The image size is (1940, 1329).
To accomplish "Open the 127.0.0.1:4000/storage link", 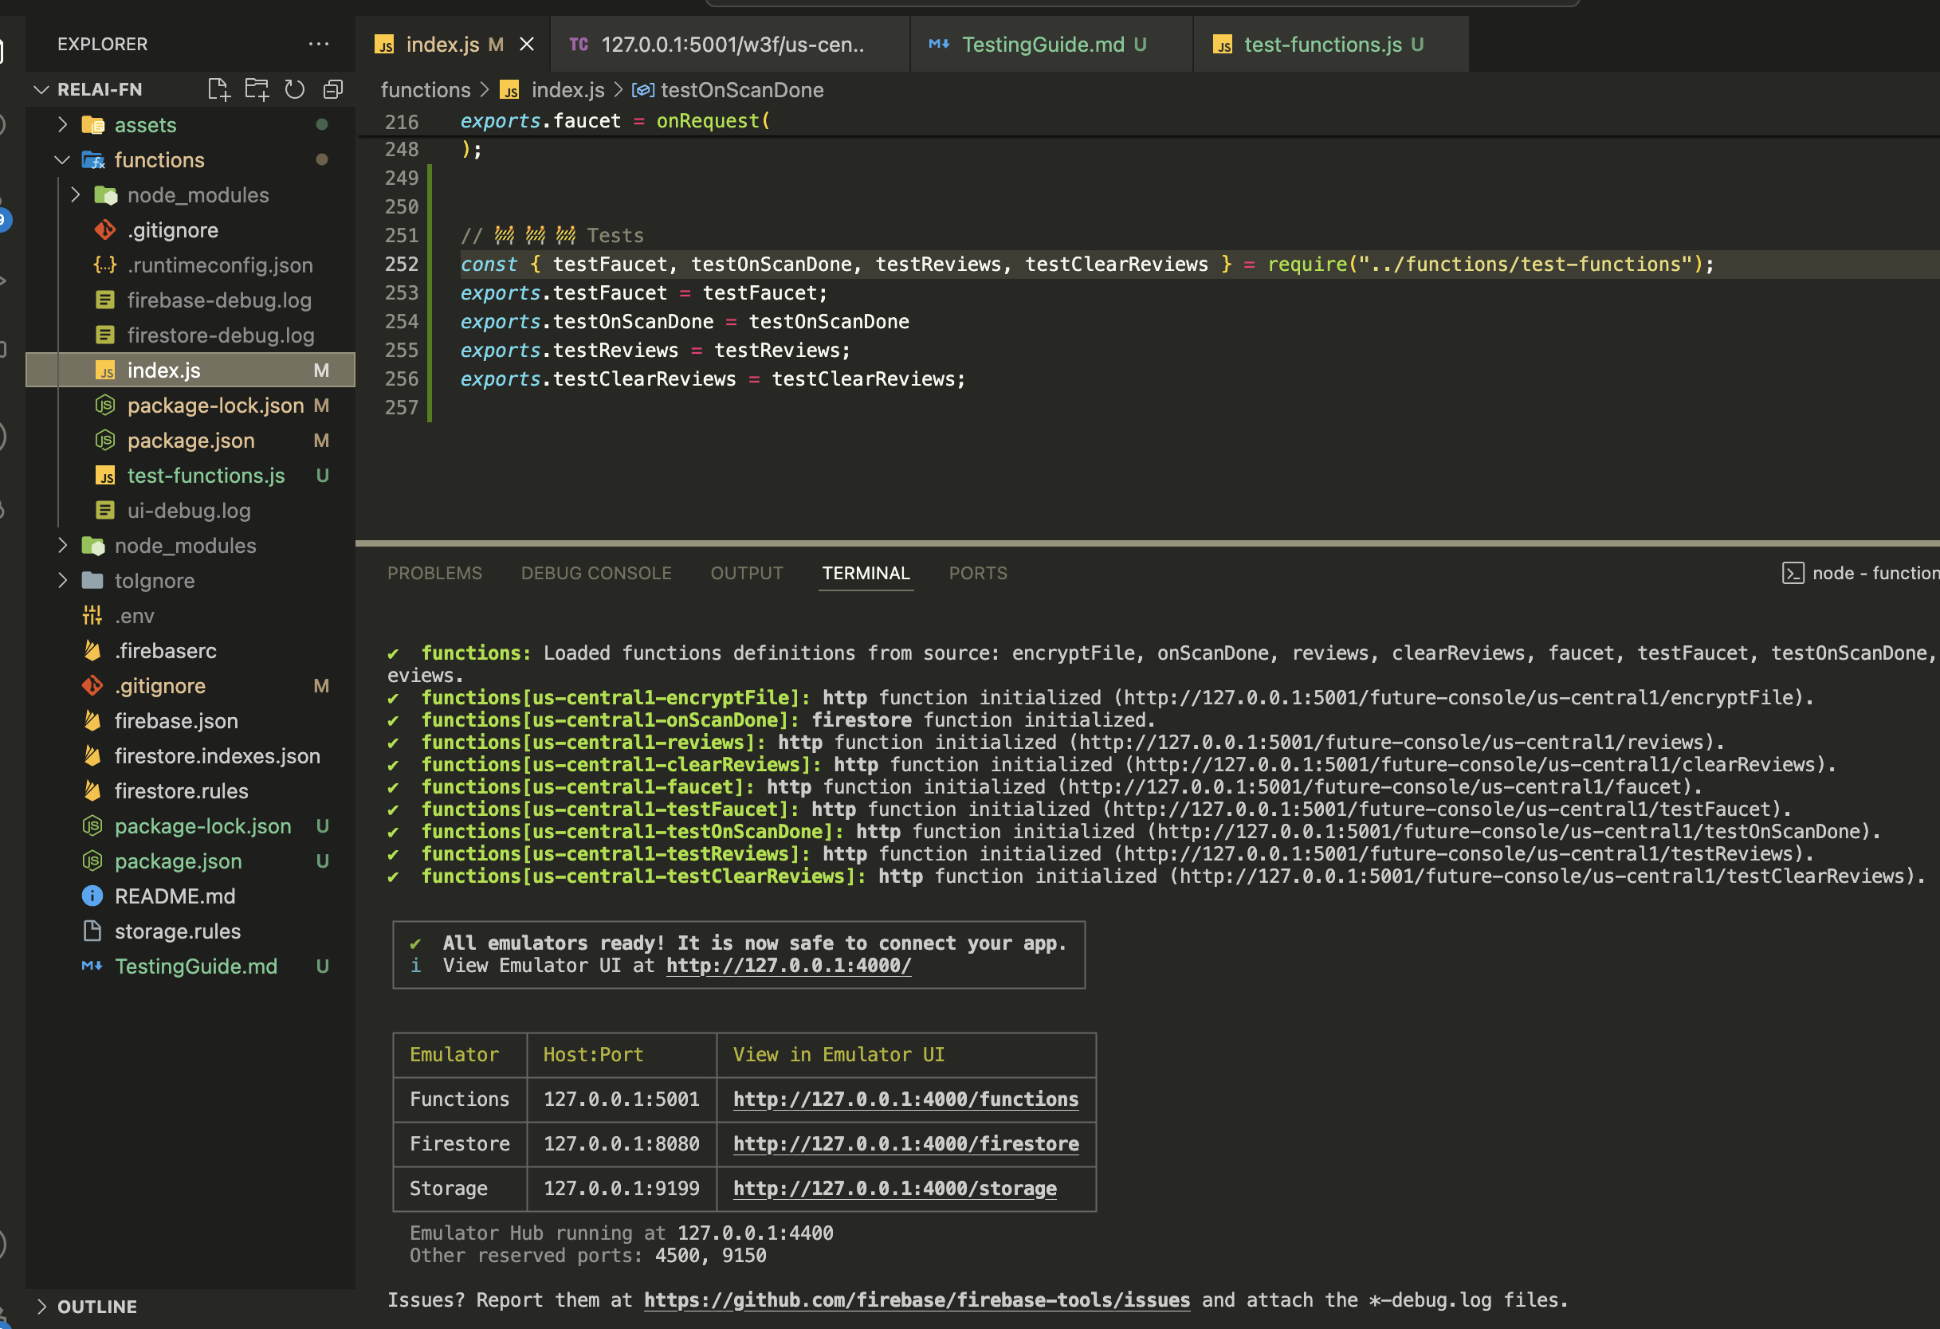I will 895,1188.
